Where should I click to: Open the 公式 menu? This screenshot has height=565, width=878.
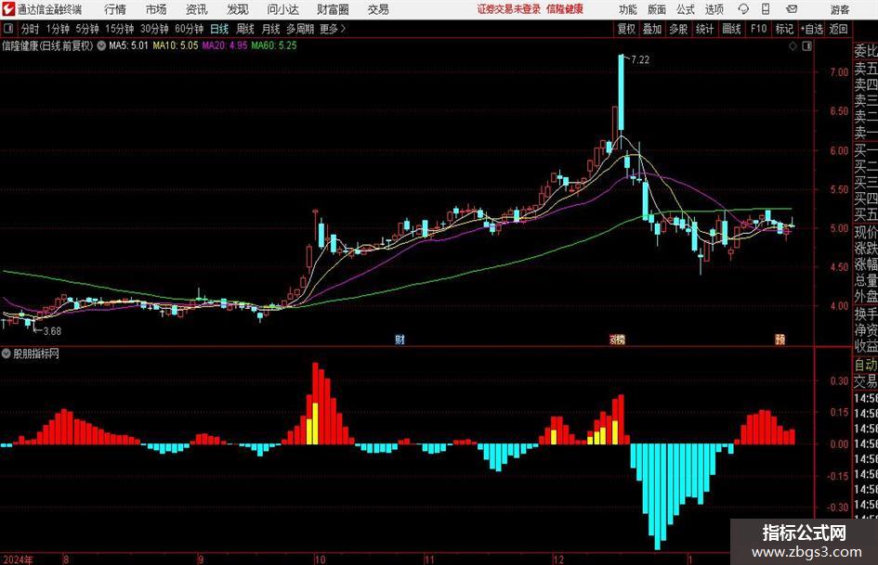click(x=686, y=9)
